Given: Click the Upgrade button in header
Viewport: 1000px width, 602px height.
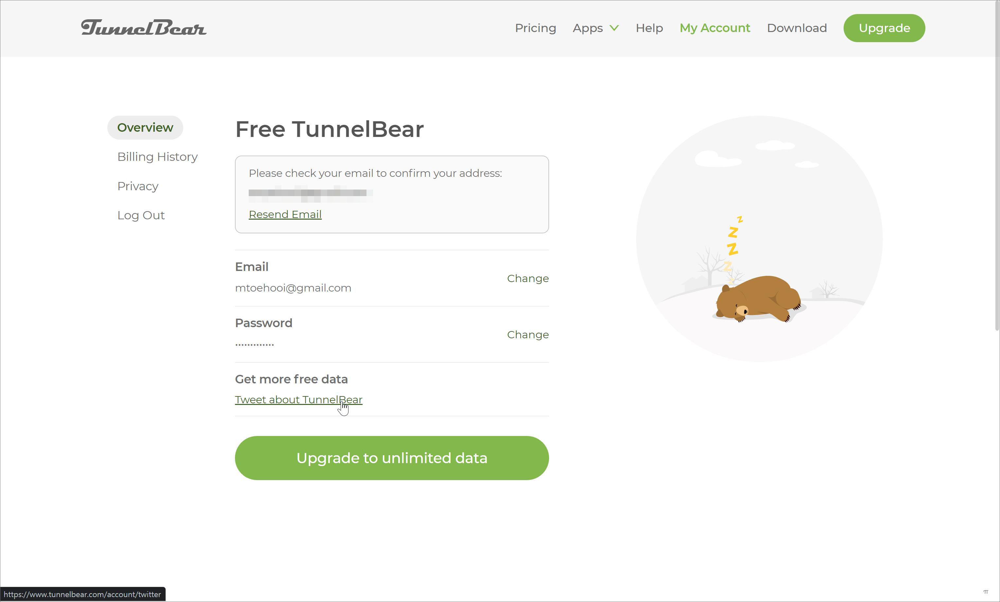Looking at the screenshot, I should (884, 28).
